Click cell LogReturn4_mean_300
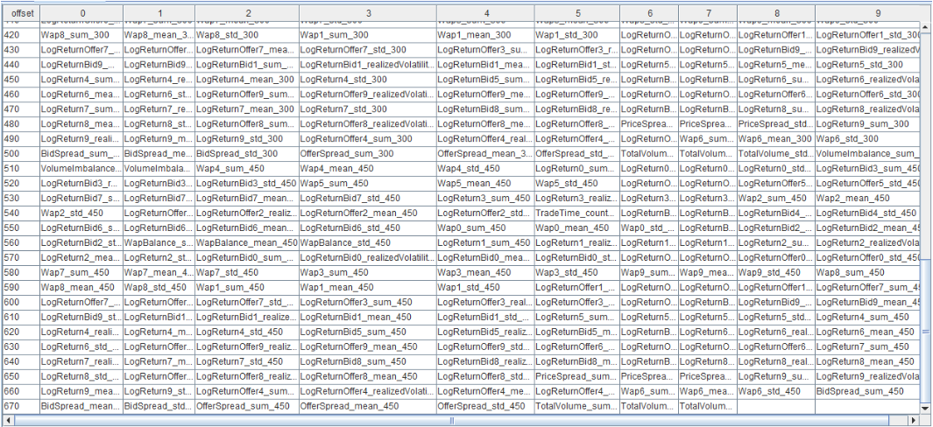This screenshot has height=427, width=933. (247, 79)
